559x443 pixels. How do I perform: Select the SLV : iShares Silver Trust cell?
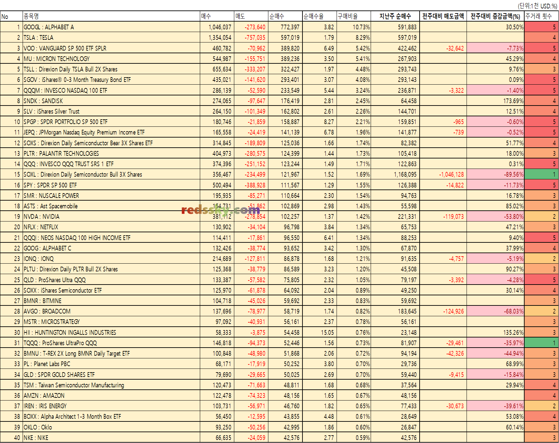point(111,111)
